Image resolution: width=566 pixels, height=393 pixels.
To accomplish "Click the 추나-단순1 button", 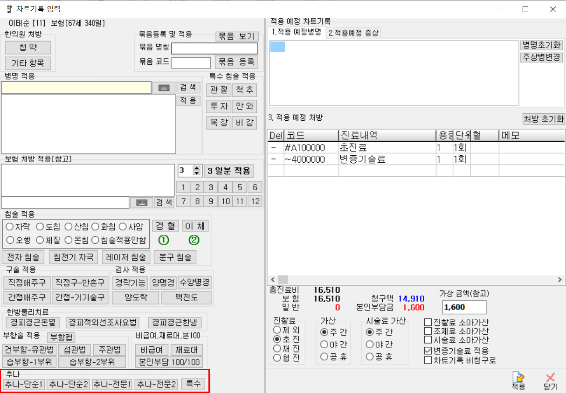I will point(24,384).
